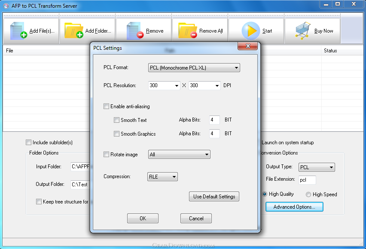Click Use Default Settings button
This screenshot has width=366, height=249.
click(214, 197)
